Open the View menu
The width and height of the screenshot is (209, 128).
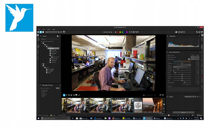(x=49, y=29)
